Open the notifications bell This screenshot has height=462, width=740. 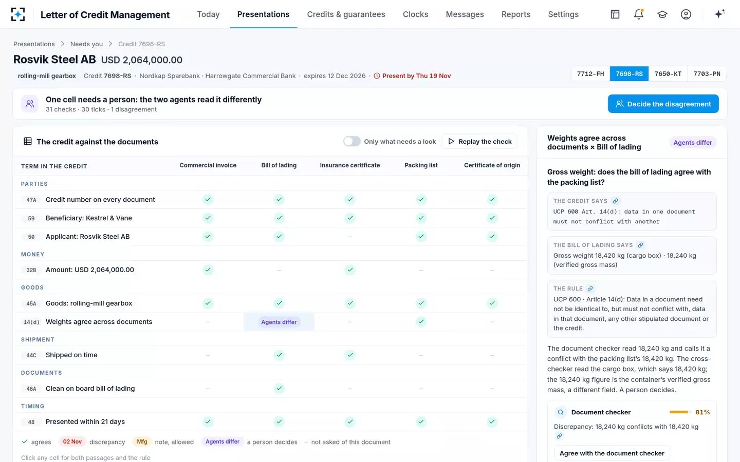pyautogui.click(x=639, y=14)
